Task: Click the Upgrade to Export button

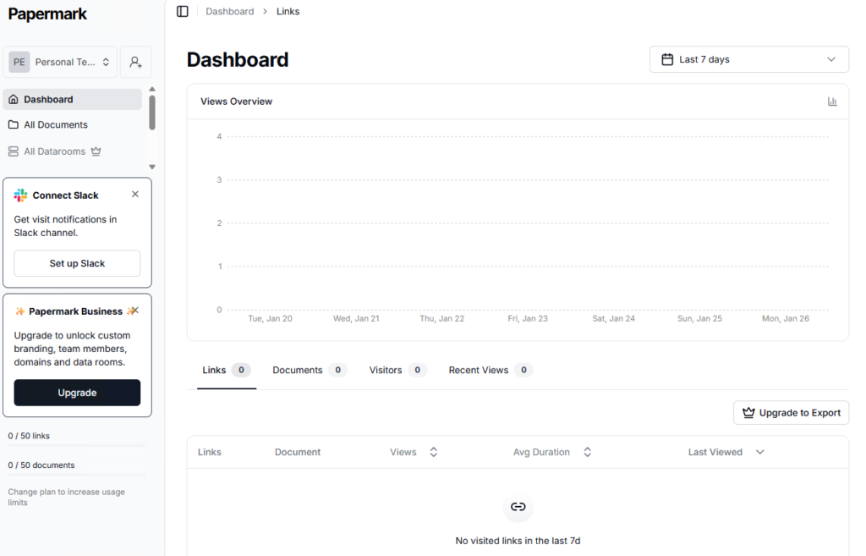Action: point(791,413)
